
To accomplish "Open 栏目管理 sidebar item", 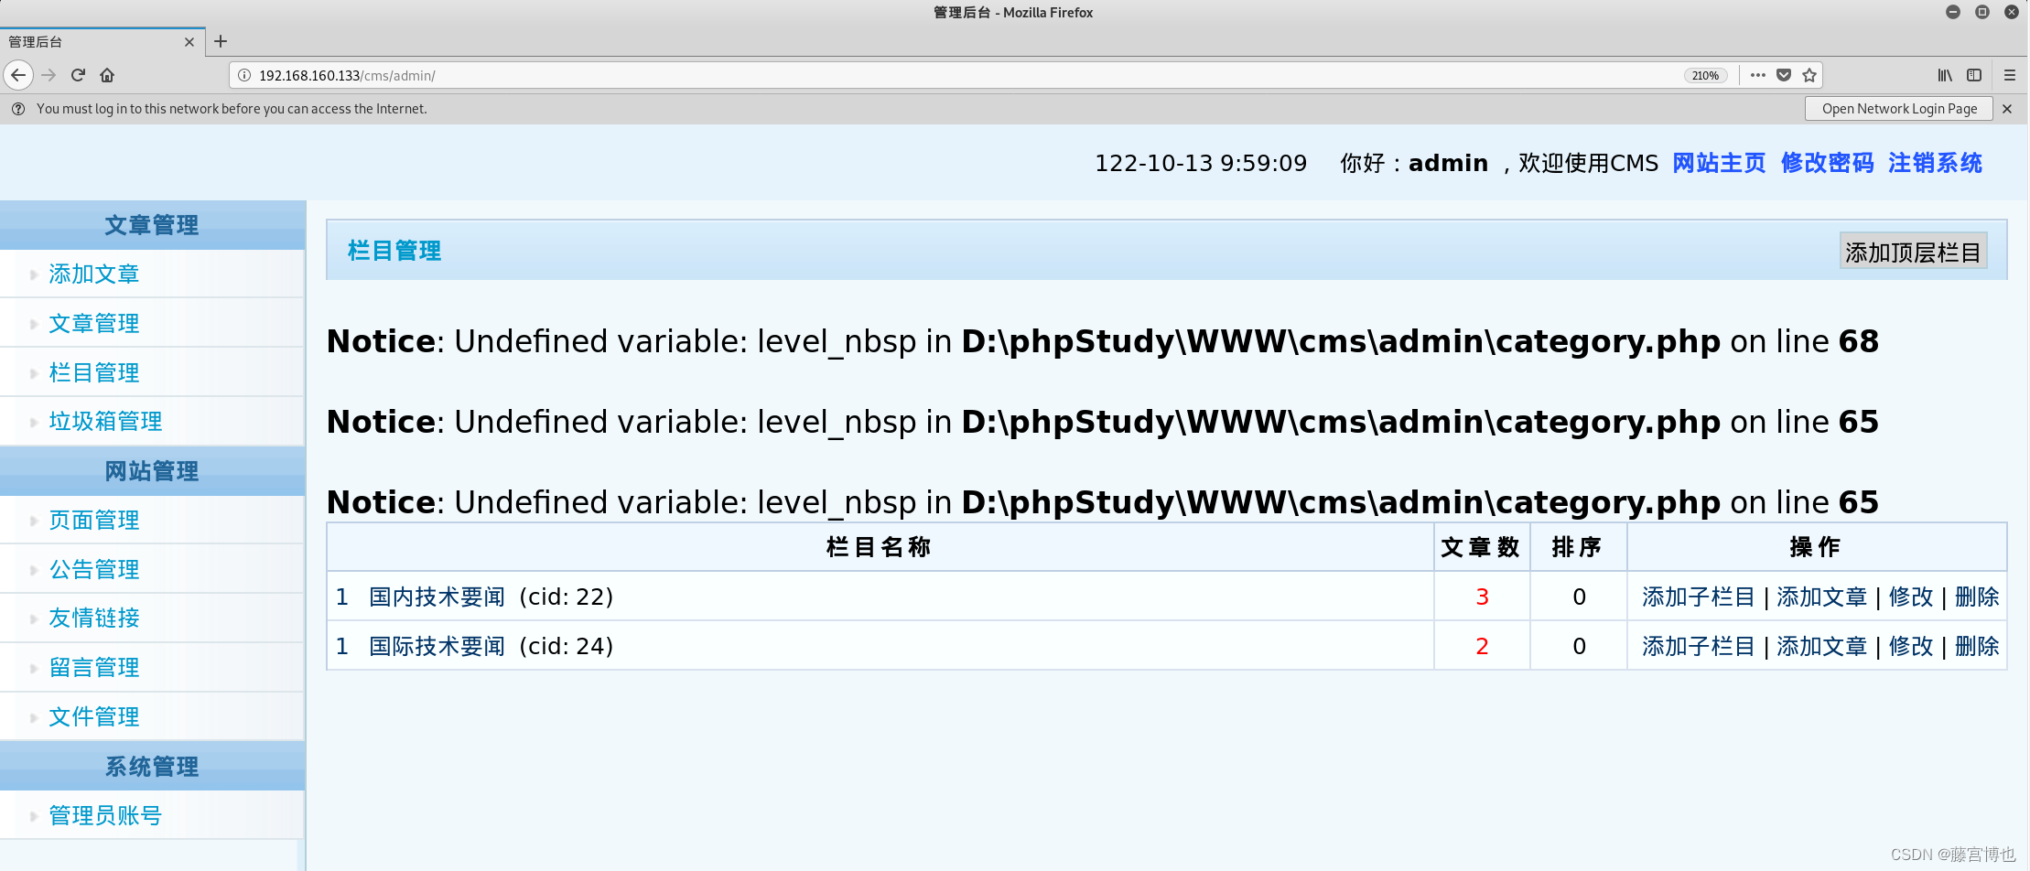I will click(94, 373).
